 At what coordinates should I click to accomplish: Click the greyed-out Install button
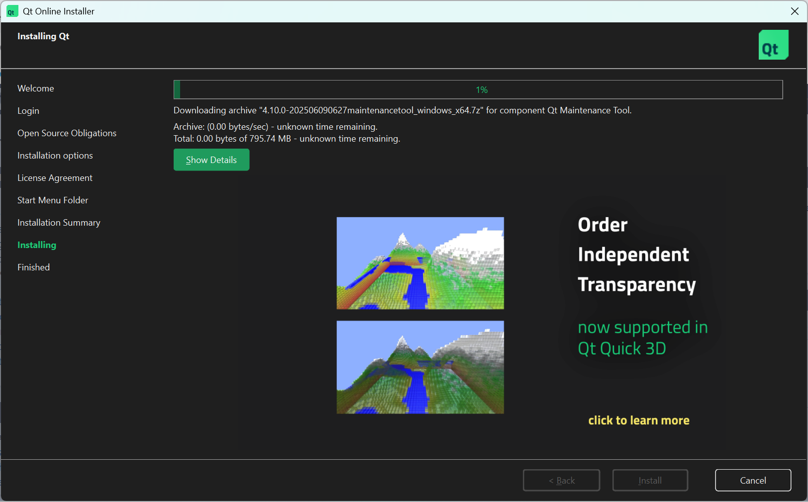pyautogui.click(x=650, y=480)
